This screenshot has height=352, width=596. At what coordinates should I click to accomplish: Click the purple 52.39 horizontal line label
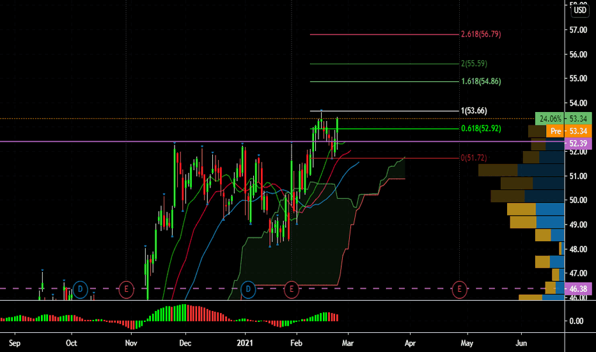(x=578, y=143)
